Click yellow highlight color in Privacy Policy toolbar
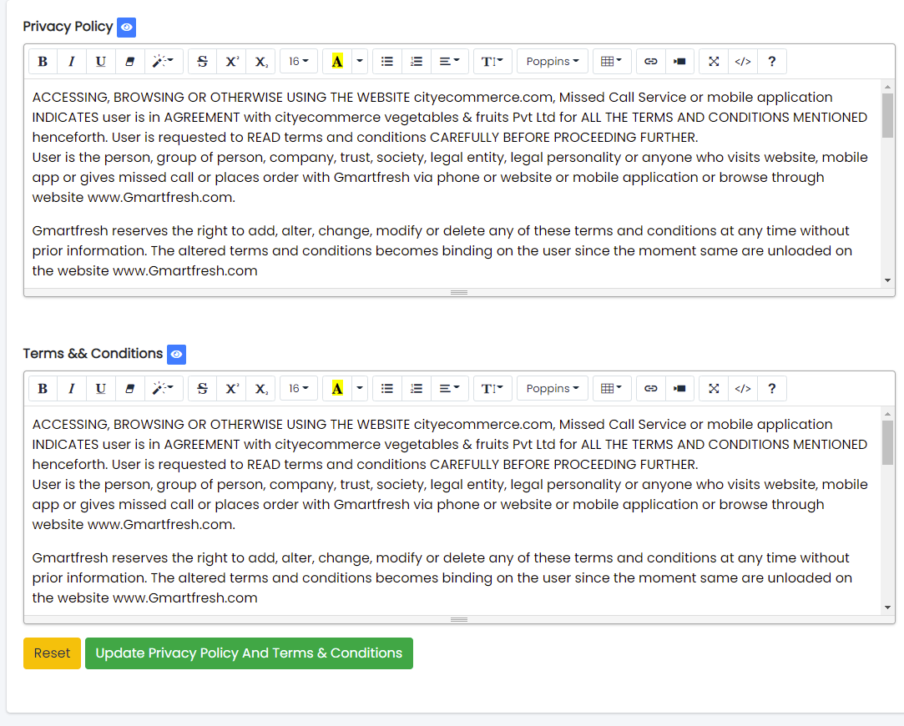 coord(337,62)
